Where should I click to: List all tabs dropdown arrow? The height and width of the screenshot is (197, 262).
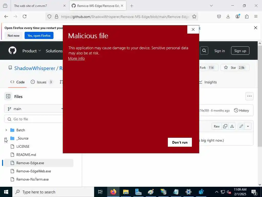pyautogui.click(x=211, y=6)
